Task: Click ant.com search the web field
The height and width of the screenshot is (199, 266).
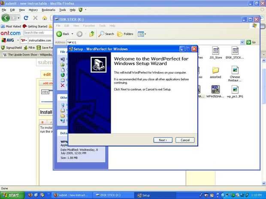Action: click(38, 33)
